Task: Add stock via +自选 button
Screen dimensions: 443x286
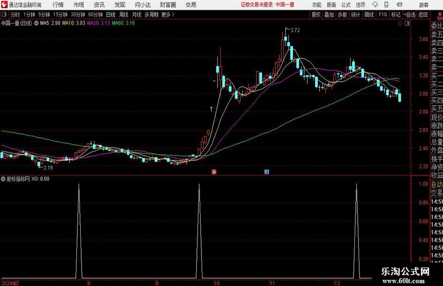Action: coord(410,15)
